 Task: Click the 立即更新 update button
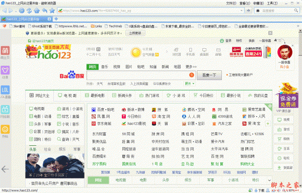pyautogui.click(x=135, y=33)
